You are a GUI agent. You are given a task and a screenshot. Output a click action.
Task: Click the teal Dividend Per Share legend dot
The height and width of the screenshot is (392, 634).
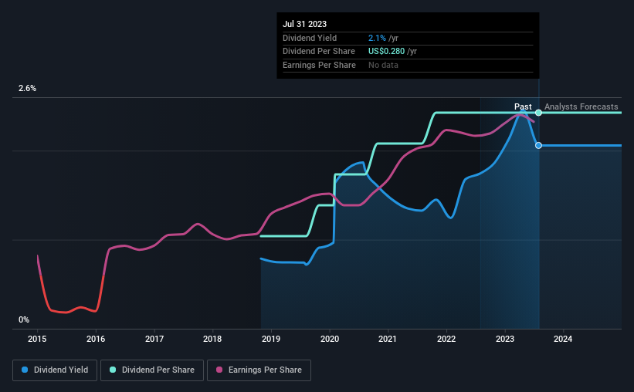coord(113,370)
